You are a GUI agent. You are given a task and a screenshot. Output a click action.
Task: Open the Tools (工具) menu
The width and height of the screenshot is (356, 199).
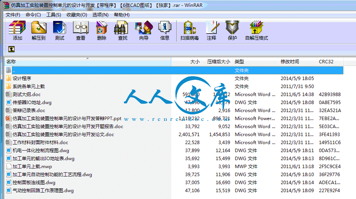tap(54, 15)
